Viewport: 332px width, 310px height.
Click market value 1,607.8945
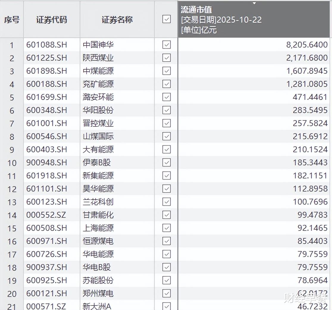pyautogui.click(x=307, y=71)
